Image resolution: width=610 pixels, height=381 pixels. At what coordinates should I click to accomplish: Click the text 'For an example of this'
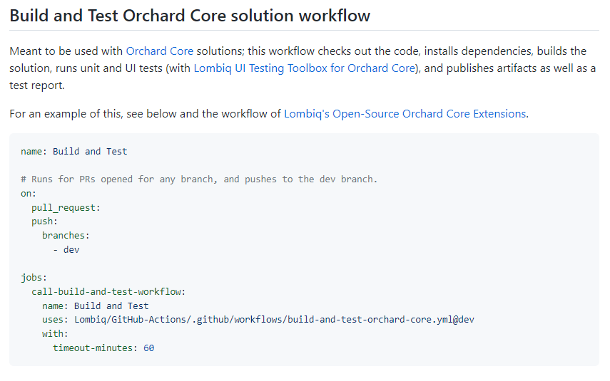point(65,113)
